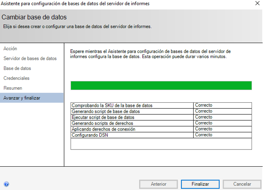Click the blue help question mark icon
The image size is (263, 190).
click(6, 184)
